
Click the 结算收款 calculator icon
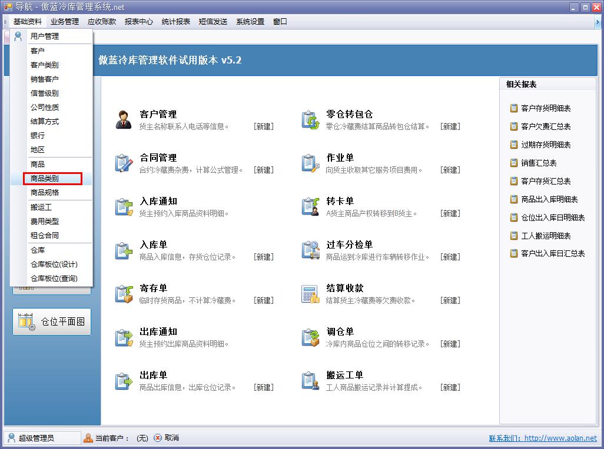310,293
